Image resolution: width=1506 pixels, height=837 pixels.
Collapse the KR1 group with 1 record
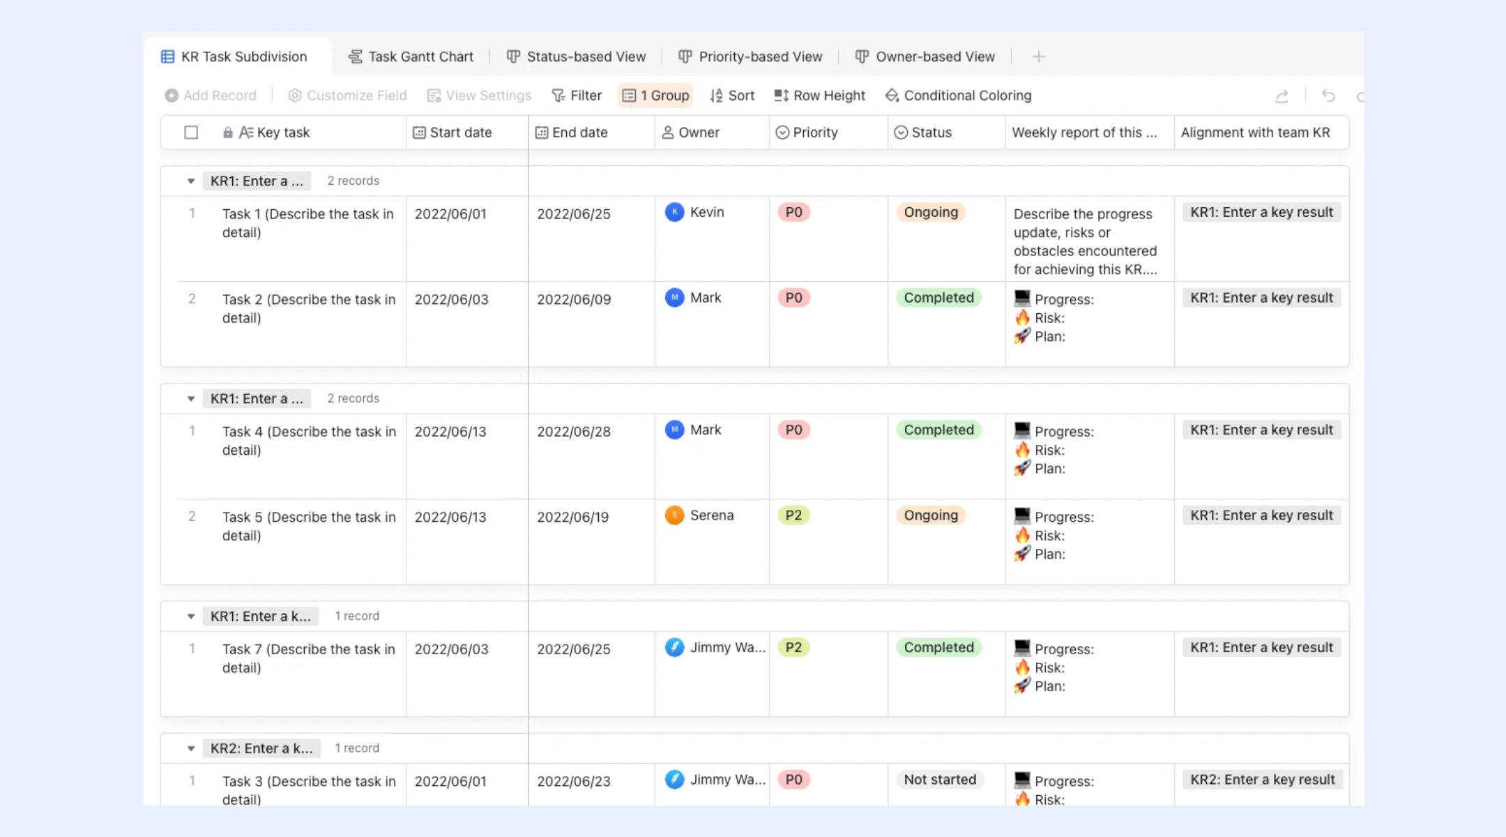pos(190,617)
